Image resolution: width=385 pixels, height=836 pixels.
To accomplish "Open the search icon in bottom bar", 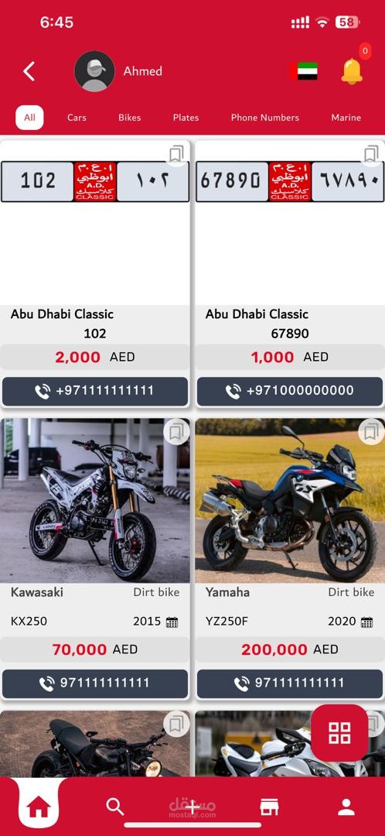I will tap(115, 807).
